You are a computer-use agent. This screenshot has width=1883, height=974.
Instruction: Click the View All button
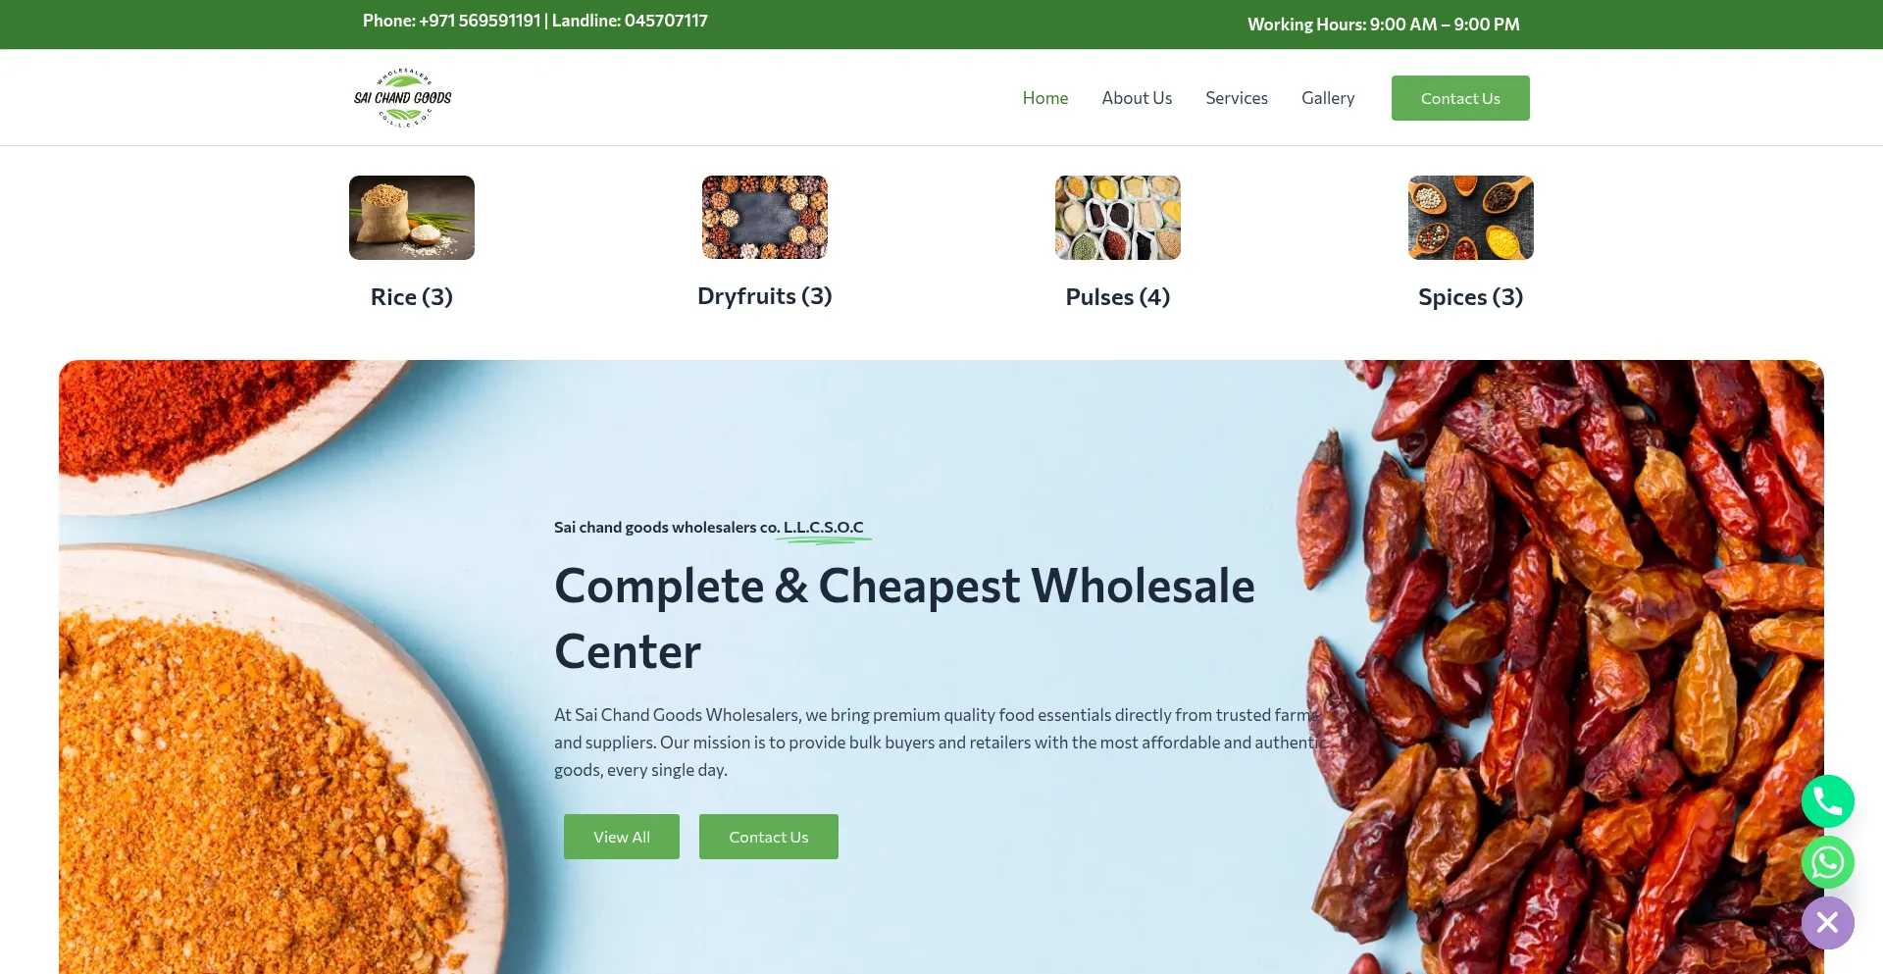(x=622, y=837)
